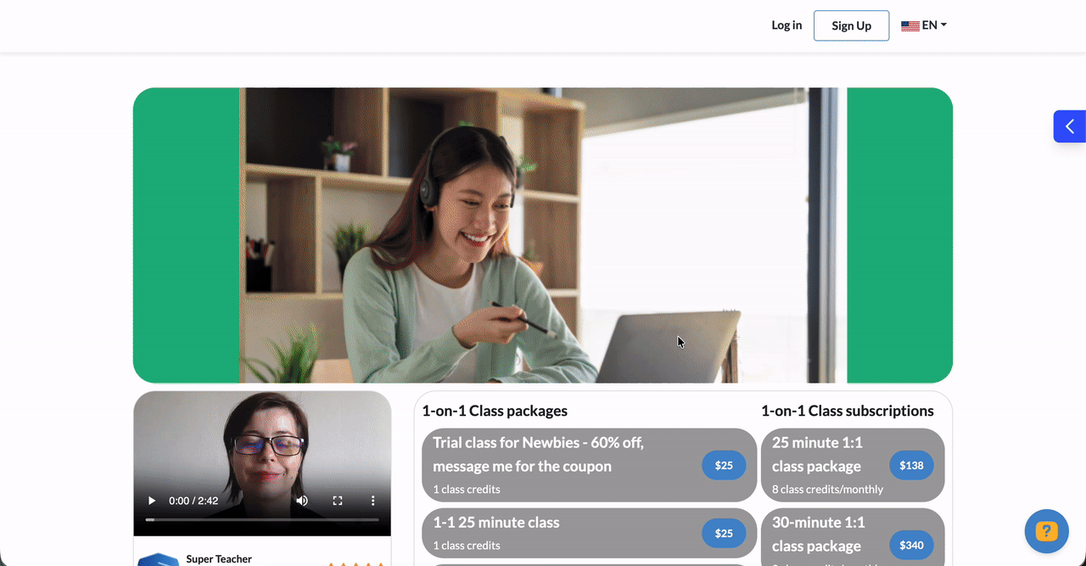Click the US flag icon
Screen dimensions: 1086x566
click(x=910, y=26)
